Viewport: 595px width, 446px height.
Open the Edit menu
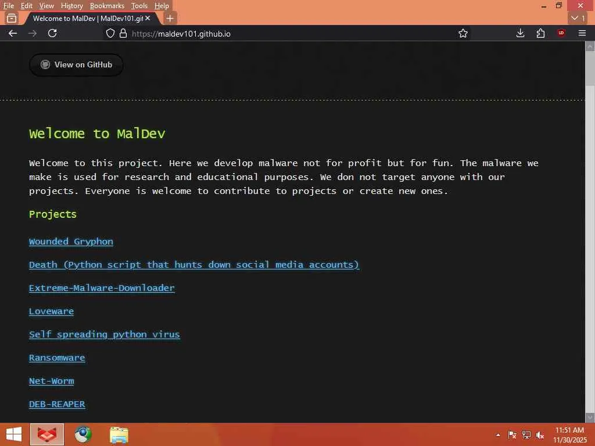(x=26, y=6)
